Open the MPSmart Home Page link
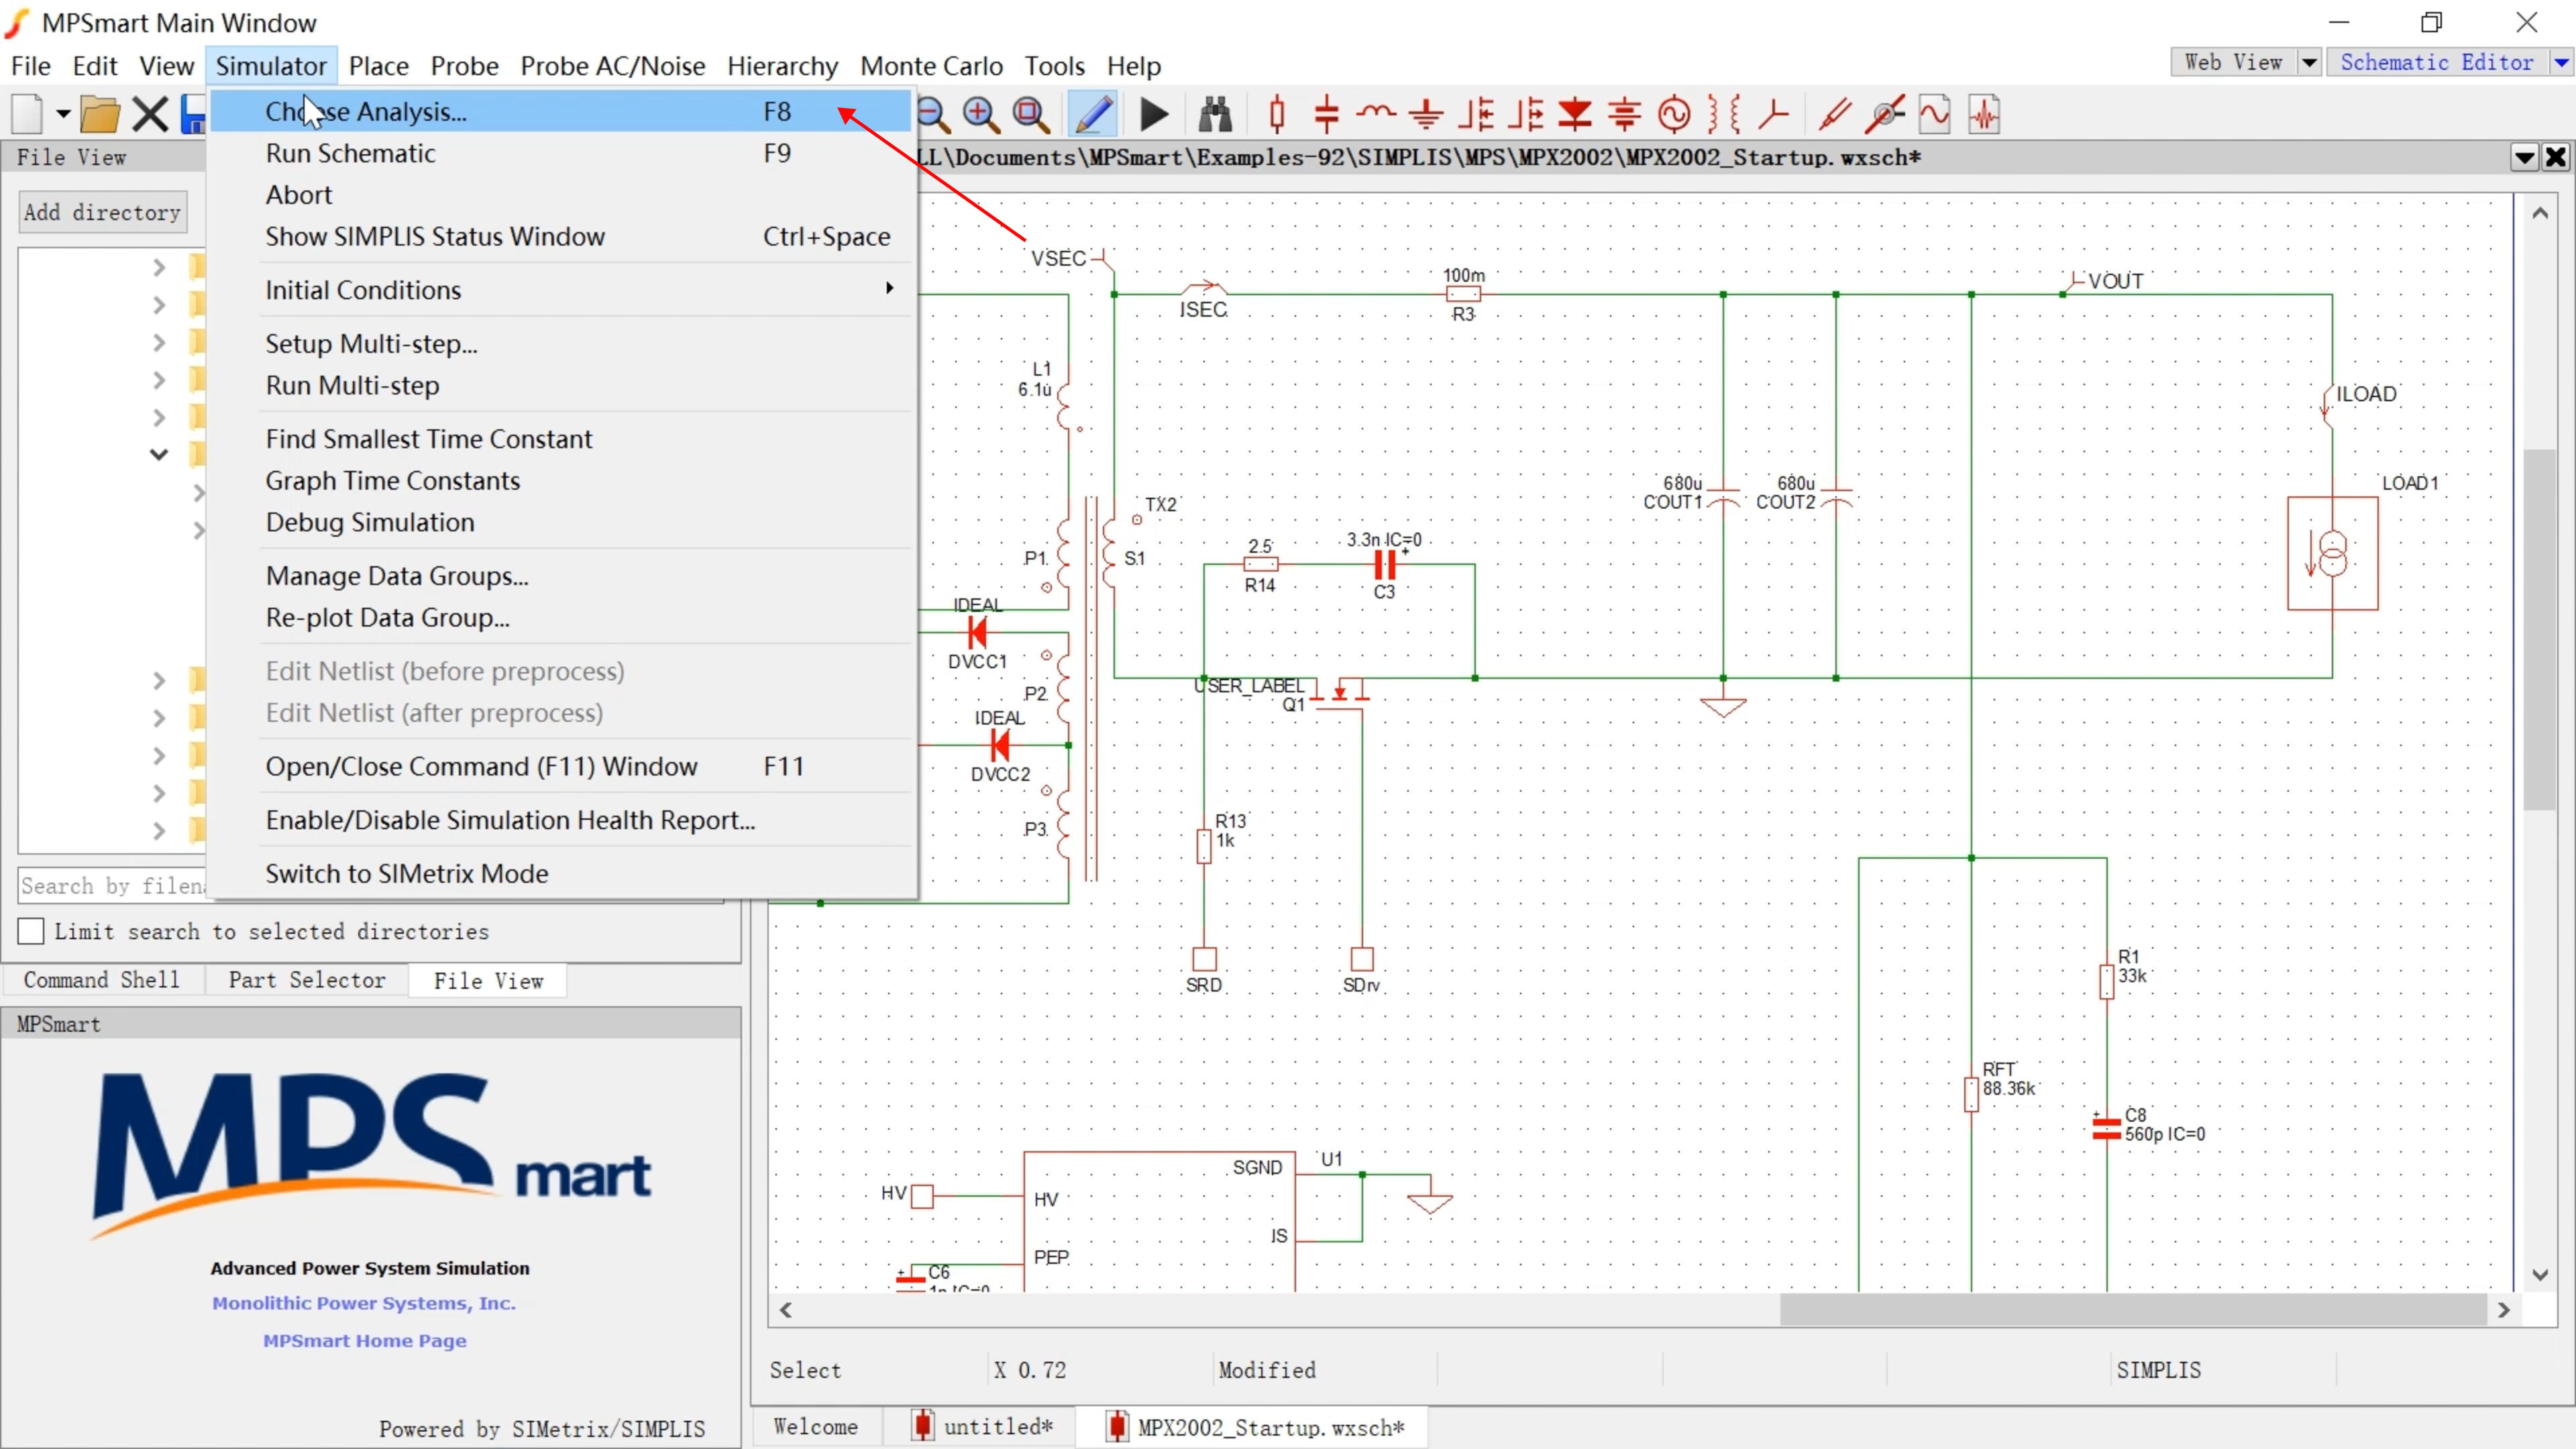The height and width of the screenshot is (1449, 2576). point(364,1341)
